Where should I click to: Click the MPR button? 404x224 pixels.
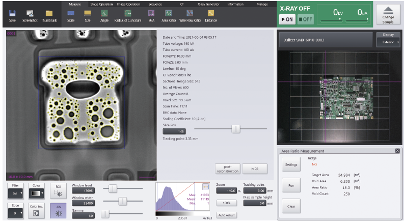tap(255, 169)
